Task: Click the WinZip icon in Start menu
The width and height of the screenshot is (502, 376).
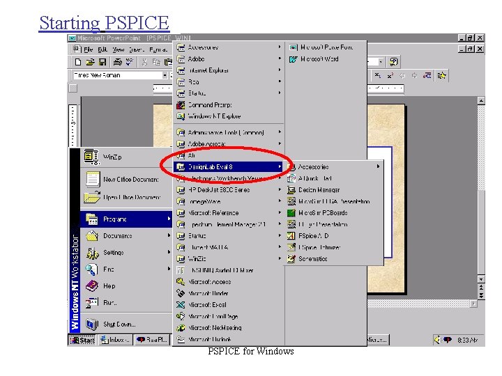Action: [x=92, y=157]
